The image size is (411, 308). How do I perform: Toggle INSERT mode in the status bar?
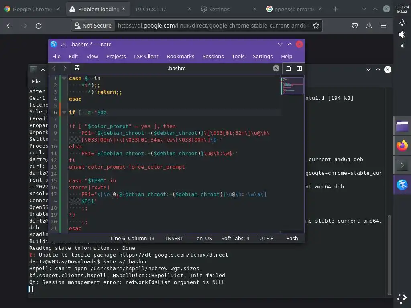[x=174, y=238]
